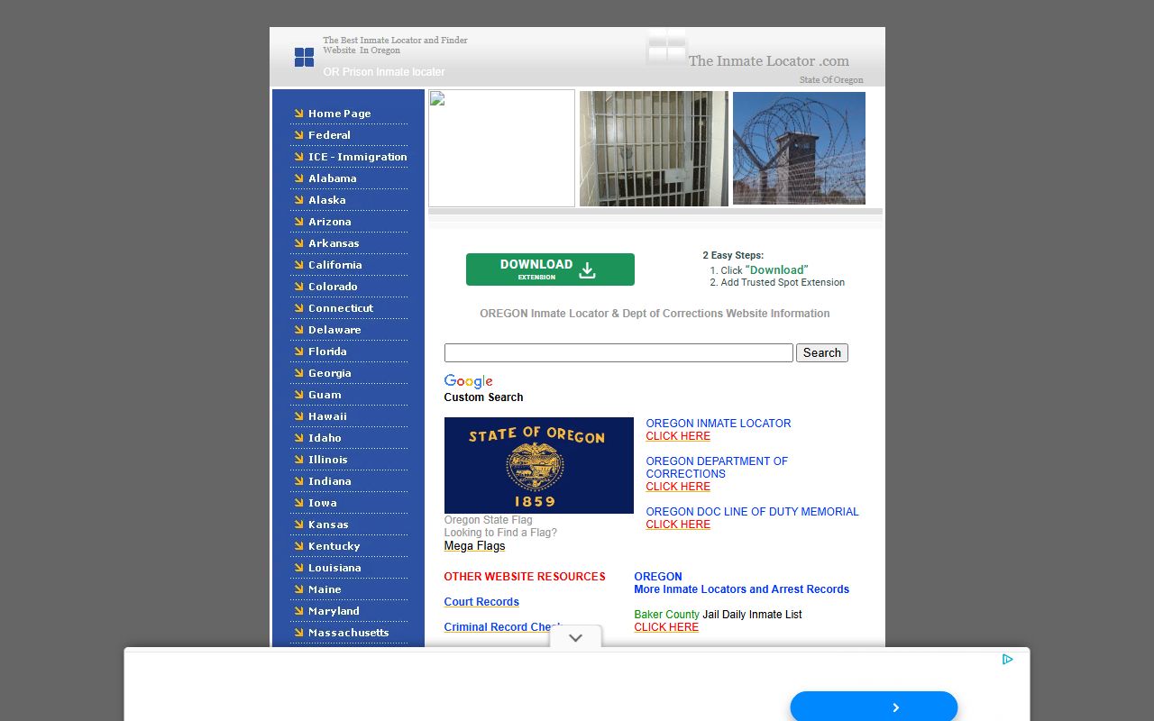Open ICE - Immigration in sidebar
The height and width of the screenshot is (721, 1154).
tap(358, 157)
